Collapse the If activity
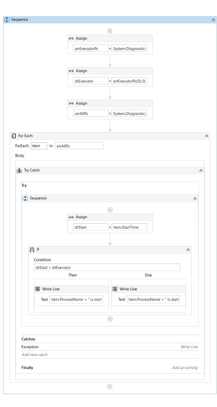 pos(188,250)
